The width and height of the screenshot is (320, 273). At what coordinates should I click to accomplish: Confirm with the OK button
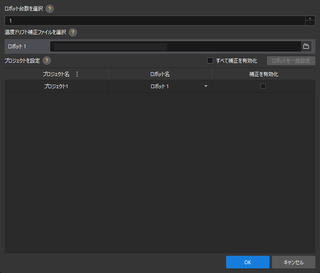pyautogui.click(x=248, y=262)
